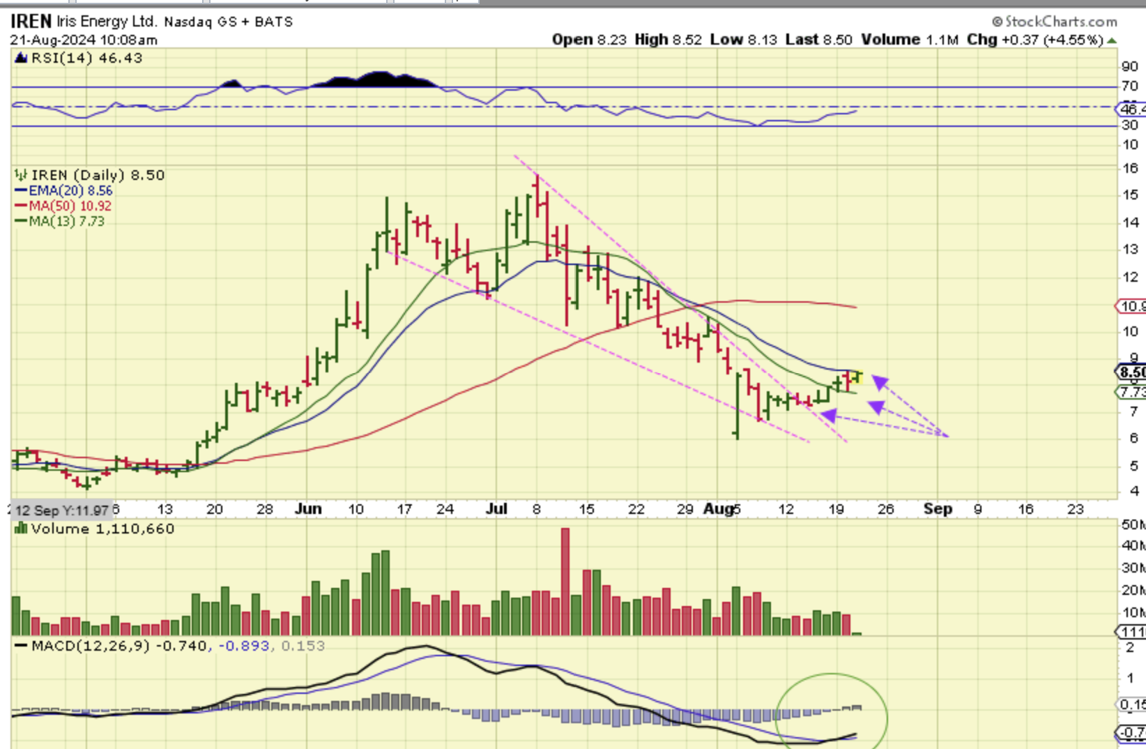Select the company name Iris Energy Ltd.

coord(107,22)
